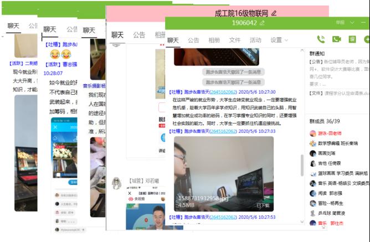Click the 举报 button in the 1906042 title bar
This screenshot has width=370, height=242.
point(340,23)
